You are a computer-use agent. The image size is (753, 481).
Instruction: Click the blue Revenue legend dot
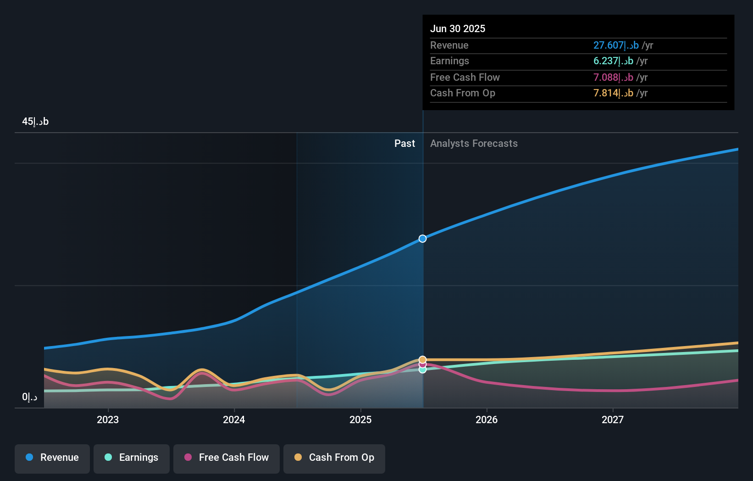coord(29,458)
